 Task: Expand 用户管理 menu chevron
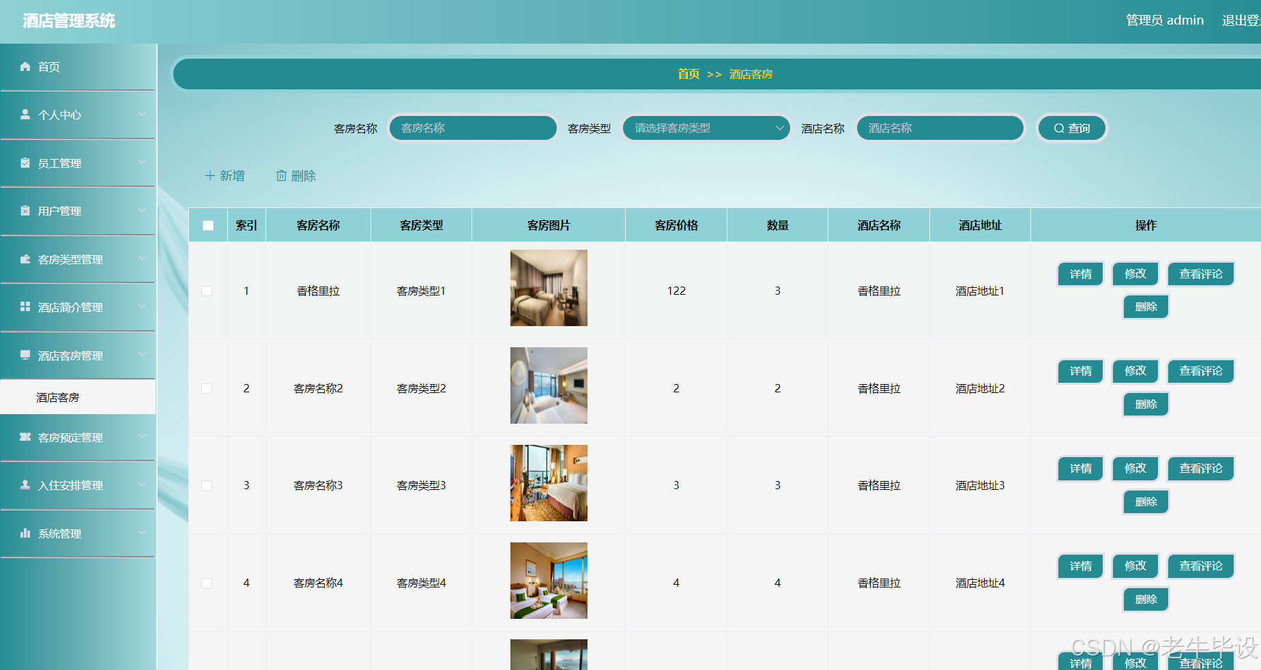(x=142, y=210)
